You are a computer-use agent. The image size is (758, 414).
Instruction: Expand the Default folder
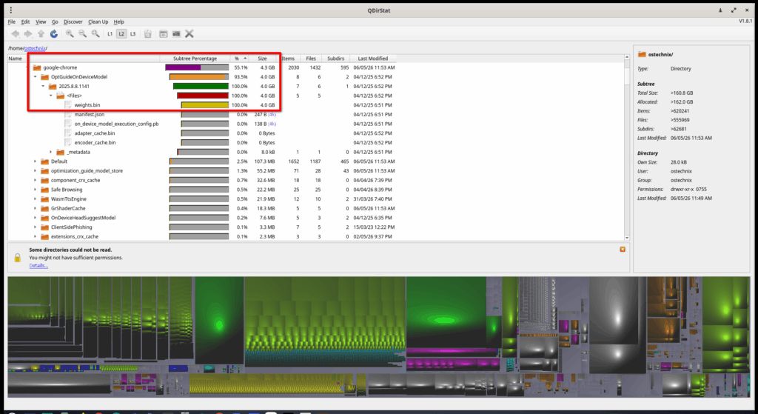click(x=36, y=161)
